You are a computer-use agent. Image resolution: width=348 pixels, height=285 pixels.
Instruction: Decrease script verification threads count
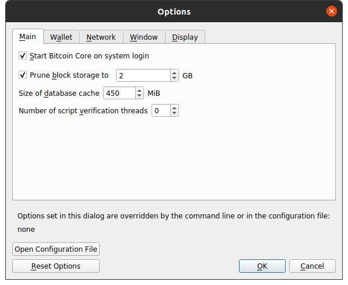coord(174,113)
